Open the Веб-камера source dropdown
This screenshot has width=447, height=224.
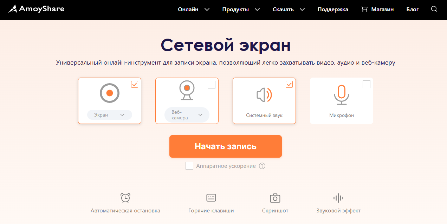pyautogui.click(x=187, y=115)
